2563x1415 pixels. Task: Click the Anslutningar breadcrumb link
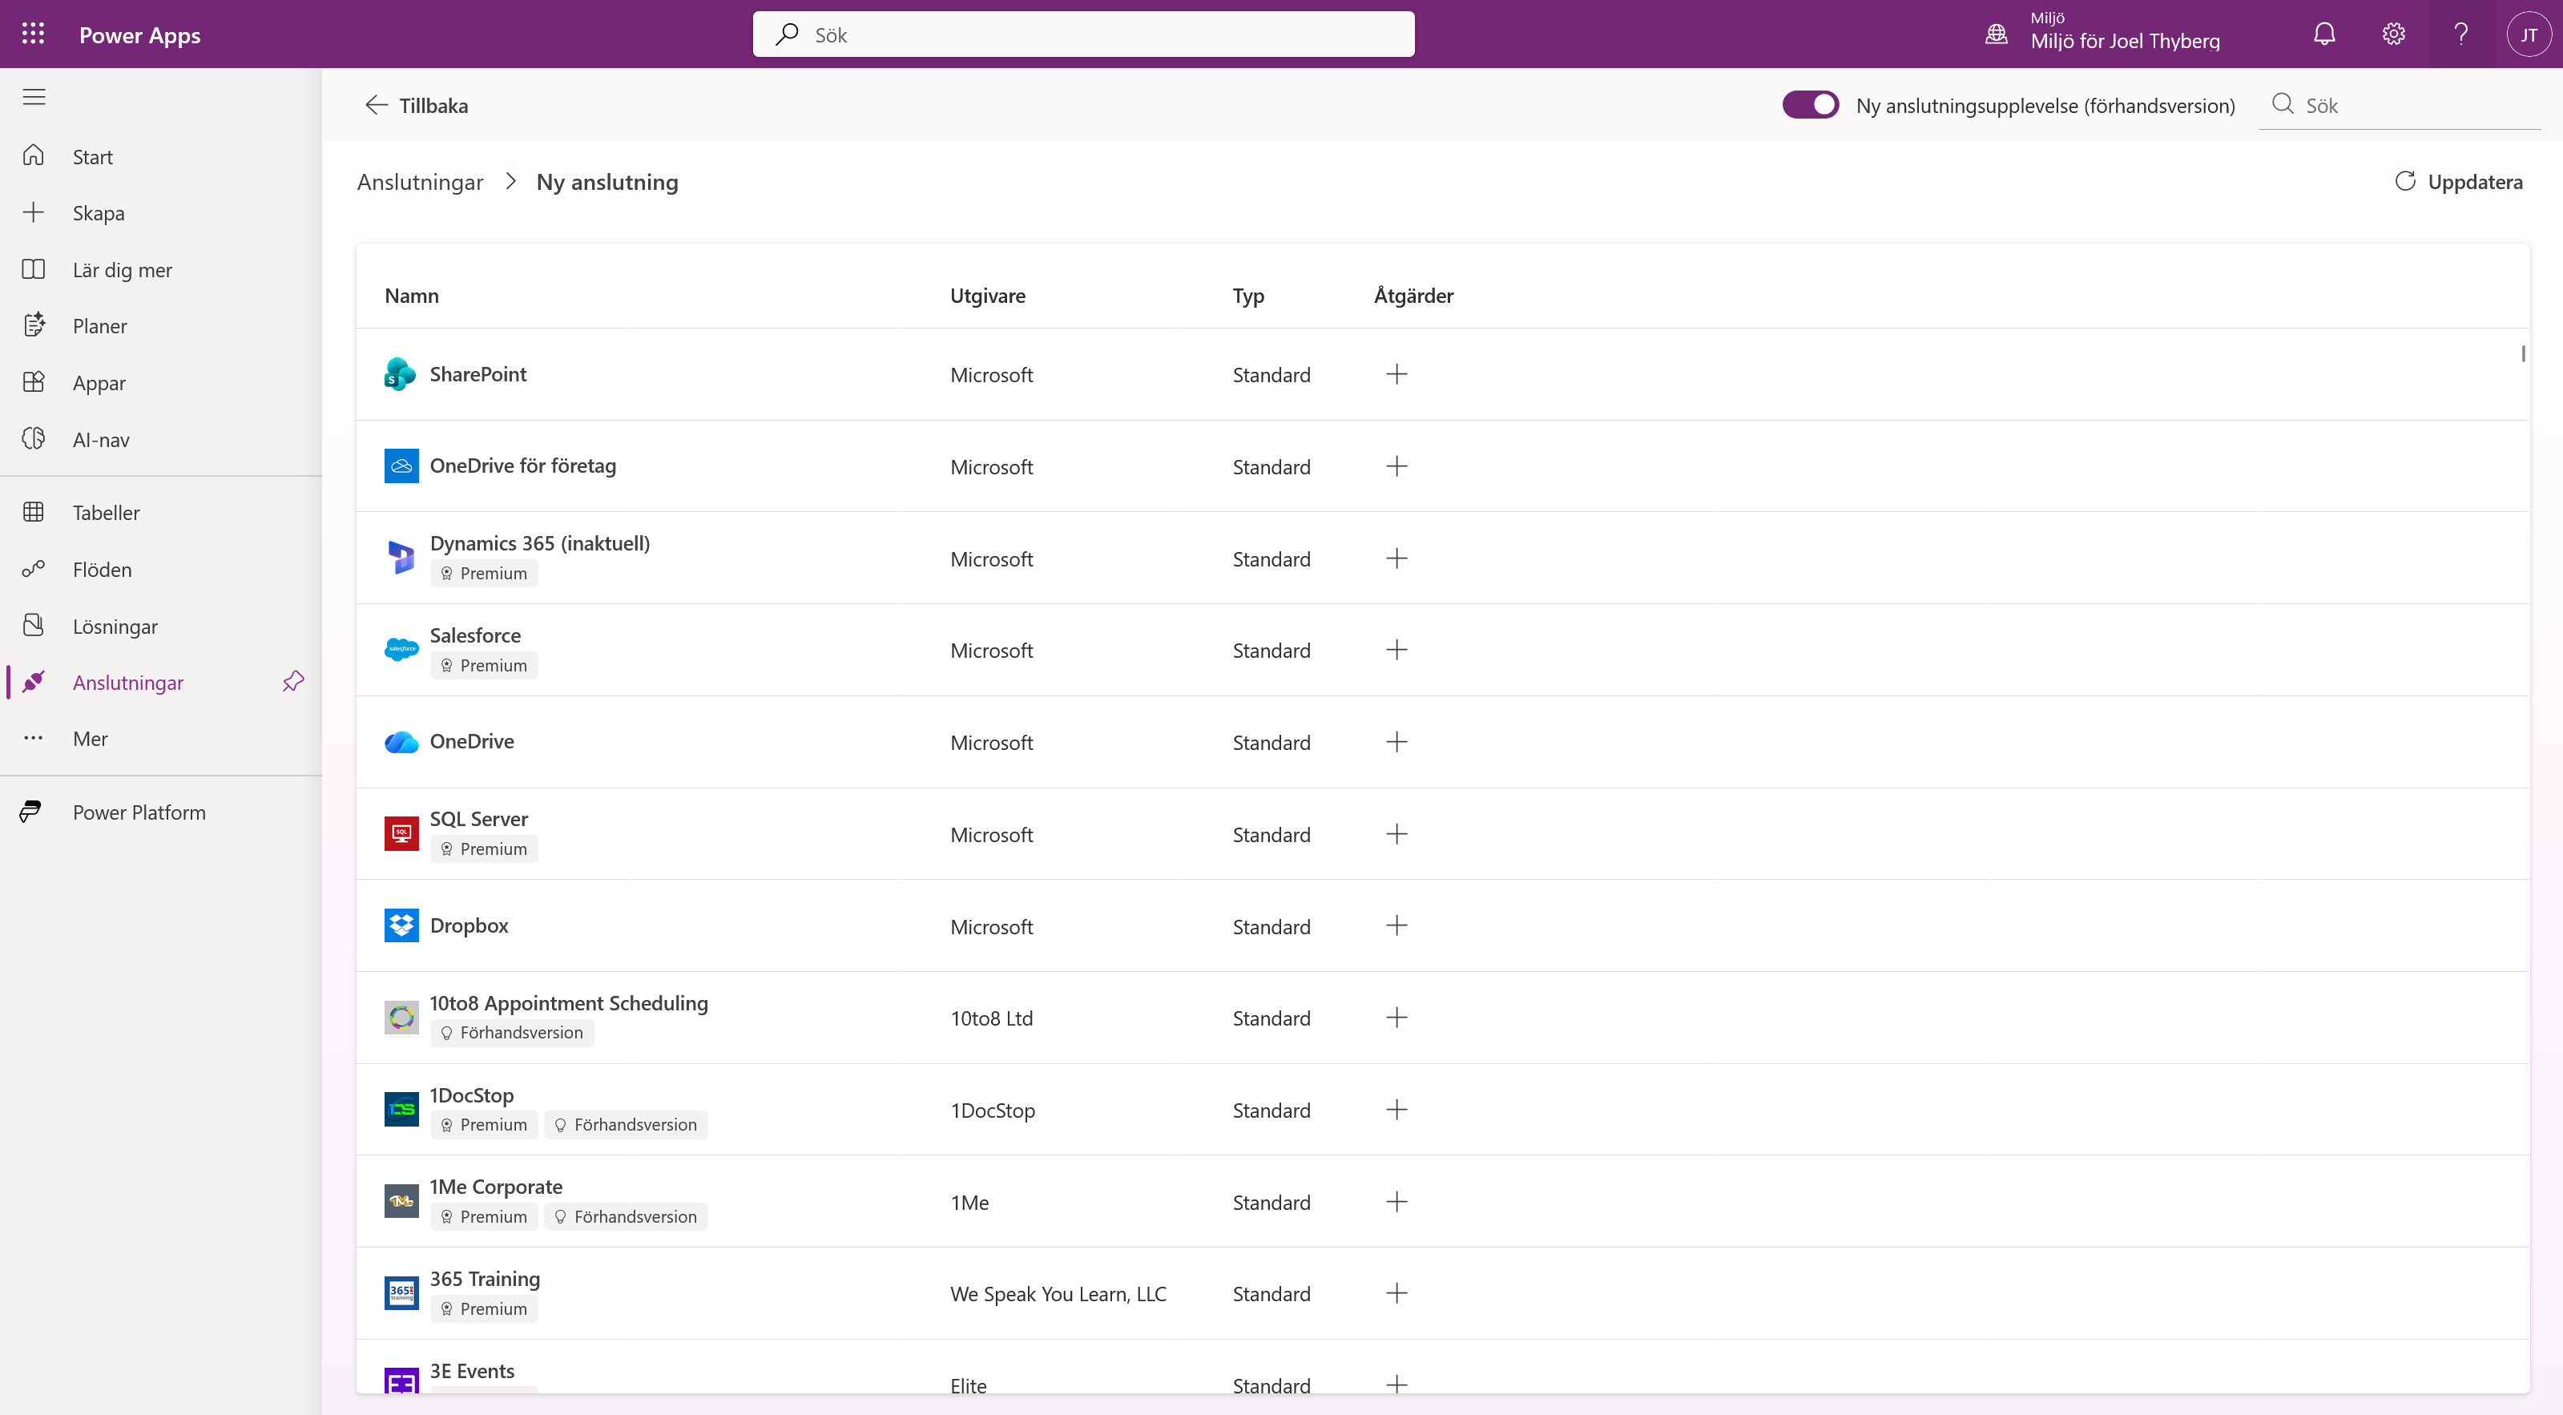pos(420,182)
